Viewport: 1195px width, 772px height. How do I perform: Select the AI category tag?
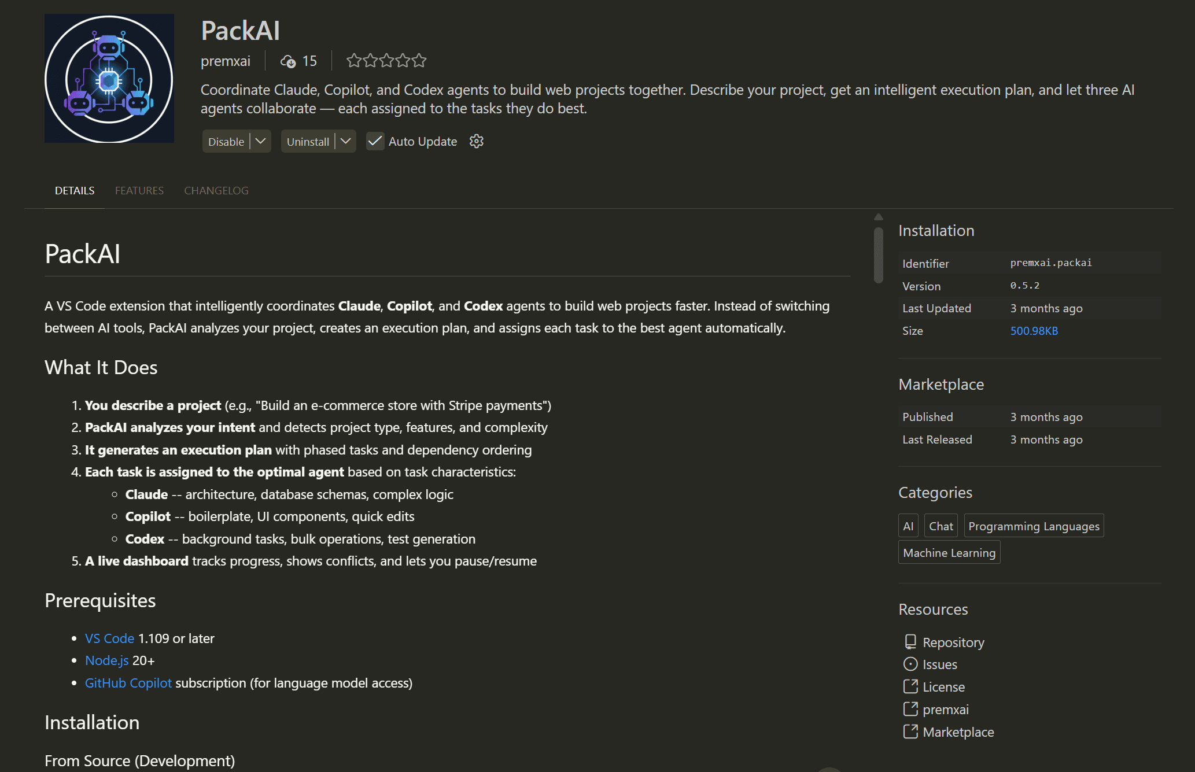point(908,526)
